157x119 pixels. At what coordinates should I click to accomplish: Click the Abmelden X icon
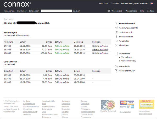(x=116, y=45)
